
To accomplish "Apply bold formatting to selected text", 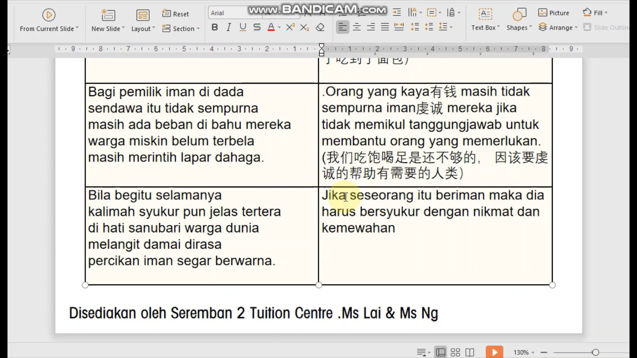I will [x=214, y=27].
